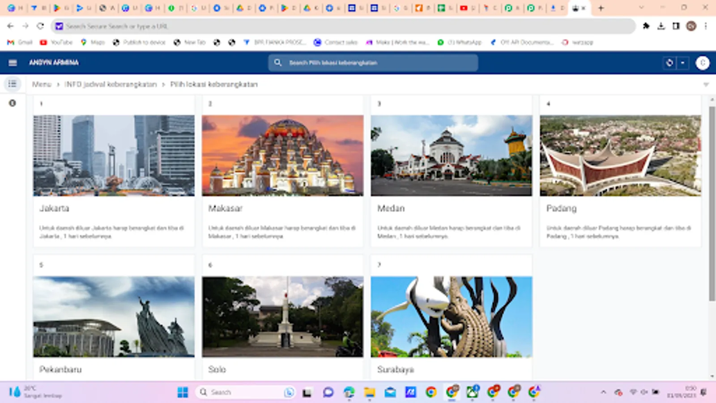716x403 pixels.
Task: Open the hamburger menu beside ANDYN ARMINA
Action: point(13,63)
